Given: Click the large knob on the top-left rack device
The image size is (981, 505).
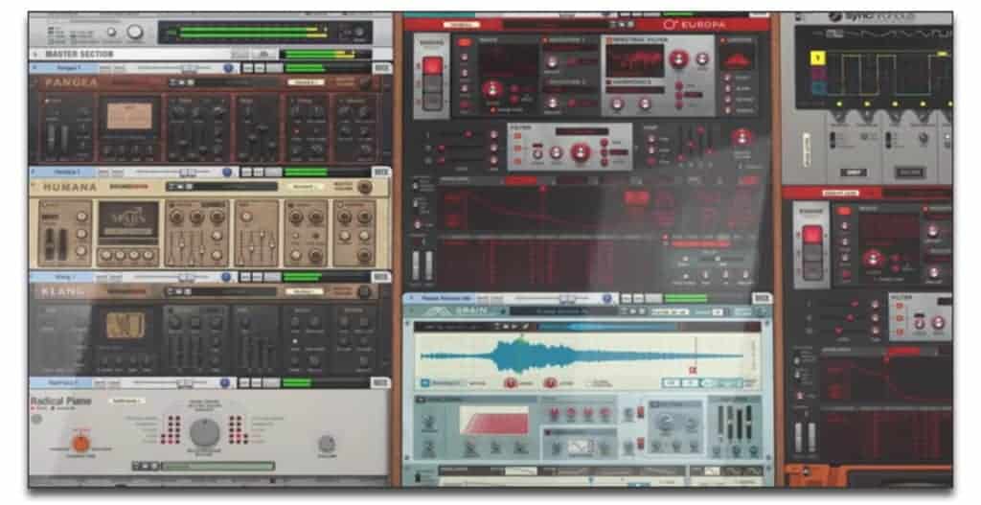Looking at the screenshot, I should pos(134,34).
